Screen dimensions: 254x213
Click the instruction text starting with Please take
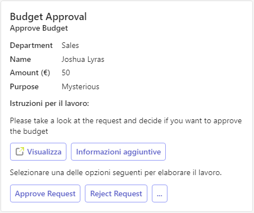[126, 126]
